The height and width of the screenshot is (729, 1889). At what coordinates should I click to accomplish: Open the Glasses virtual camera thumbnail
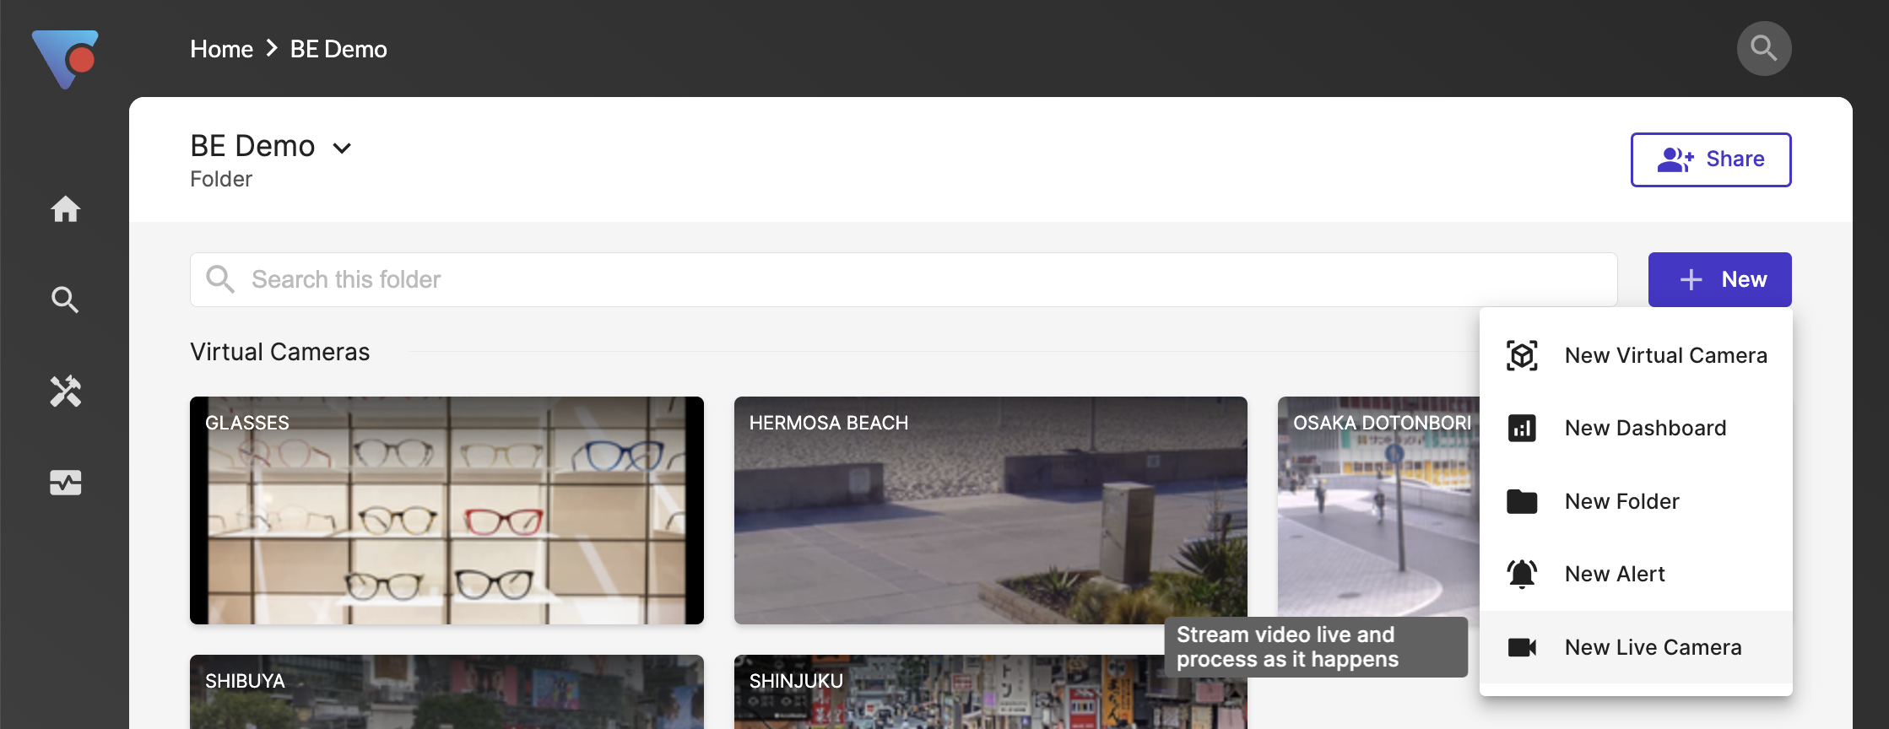click(x=447, y=510)
